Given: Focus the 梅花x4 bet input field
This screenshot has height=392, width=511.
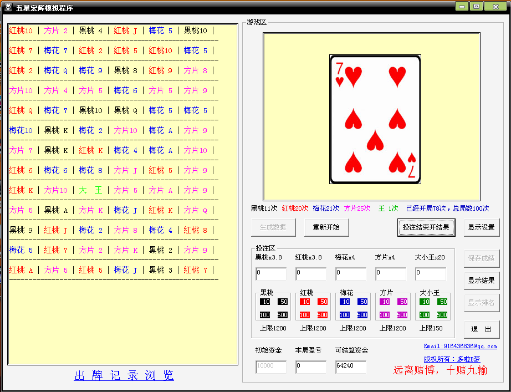Looking at the screenshot, I should coord(351,274).
